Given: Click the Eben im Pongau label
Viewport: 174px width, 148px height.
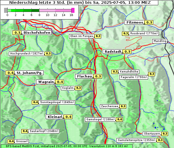Looking at the screenshot, I should [x=81, y=36].
